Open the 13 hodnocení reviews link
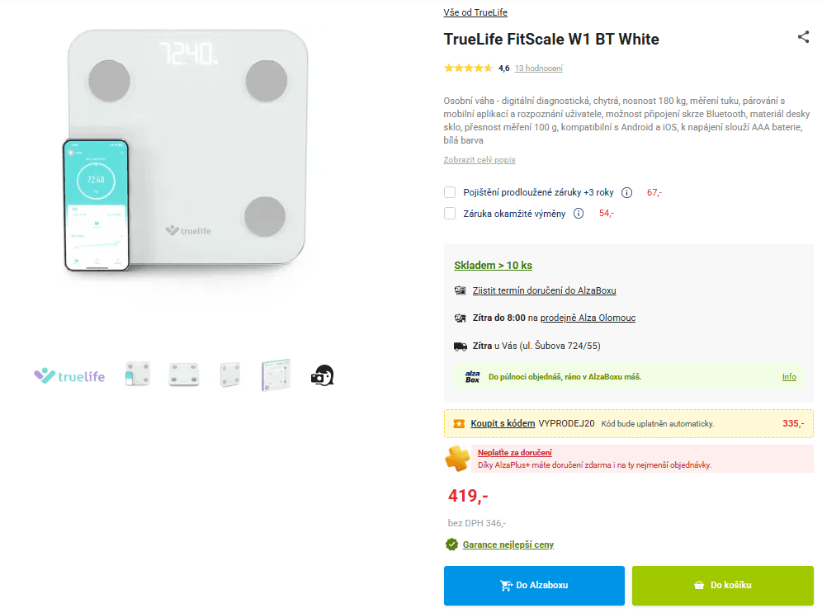 (x=538, y=68)
